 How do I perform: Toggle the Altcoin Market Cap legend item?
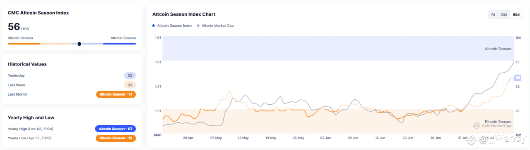click(x=218, y=26)
